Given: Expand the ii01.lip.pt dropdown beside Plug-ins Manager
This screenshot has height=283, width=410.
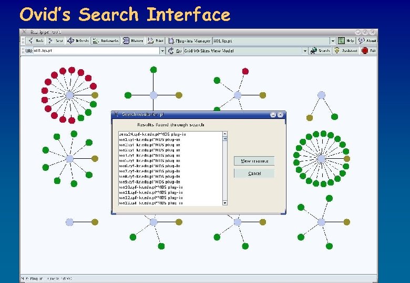Looking at the screenshot, I should click(x=333, y=41).
